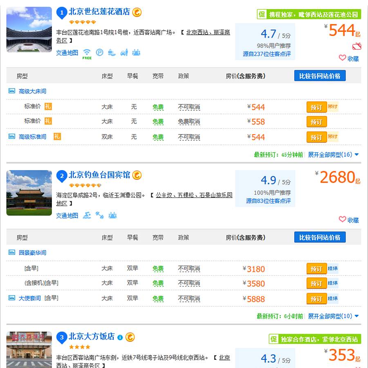Click the 独家合作酒店 green promotion banner
Screen dimensions: 368x368
point(315,339)
